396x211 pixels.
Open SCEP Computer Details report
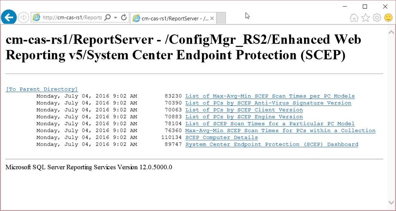click(222, 137)
